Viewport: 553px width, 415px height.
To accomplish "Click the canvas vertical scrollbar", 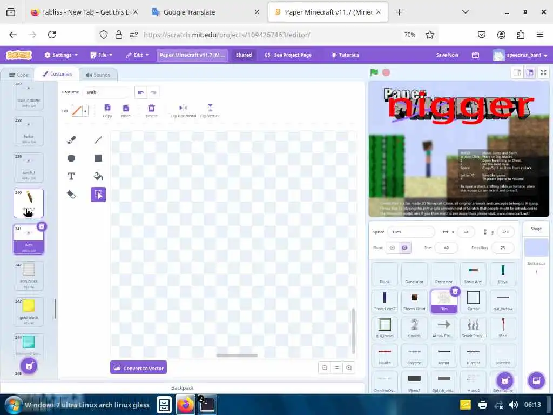I will click(353, 331).
